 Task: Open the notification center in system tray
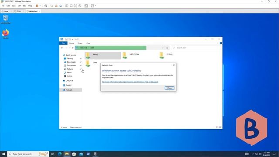point(274,154)
